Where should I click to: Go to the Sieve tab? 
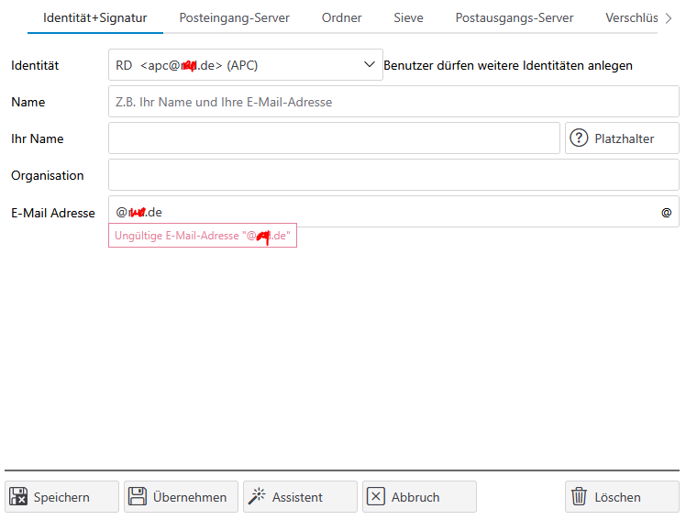408,17
